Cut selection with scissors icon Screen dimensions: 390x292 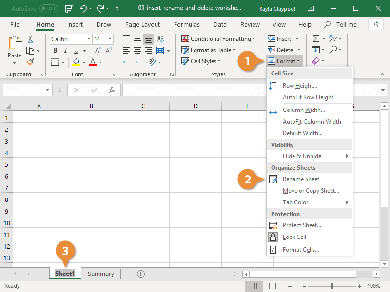30,39
